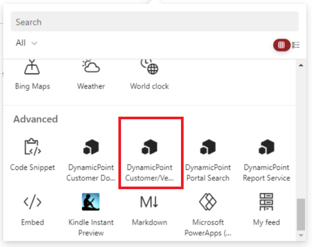Add the Markdown web part

click(x=149, y=210)
